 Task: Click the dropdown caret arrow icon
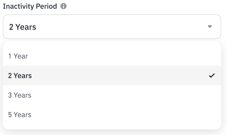pyautogui.click(x=210, y=27)
